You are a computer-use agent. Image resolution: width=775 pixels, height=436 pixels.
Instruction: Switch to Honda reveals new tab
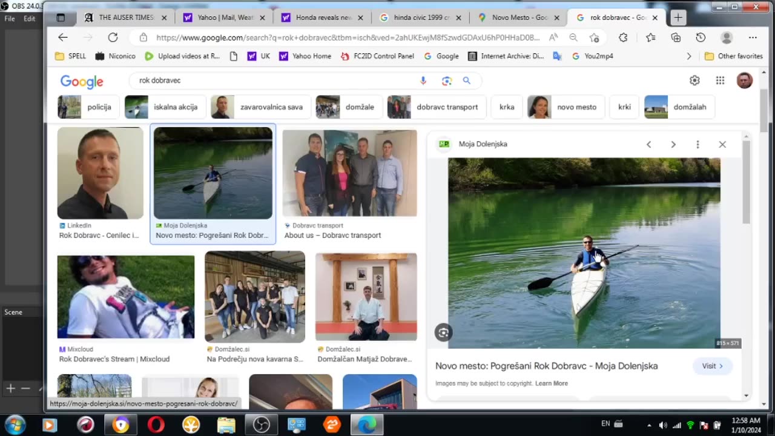(x=323, y=18)
